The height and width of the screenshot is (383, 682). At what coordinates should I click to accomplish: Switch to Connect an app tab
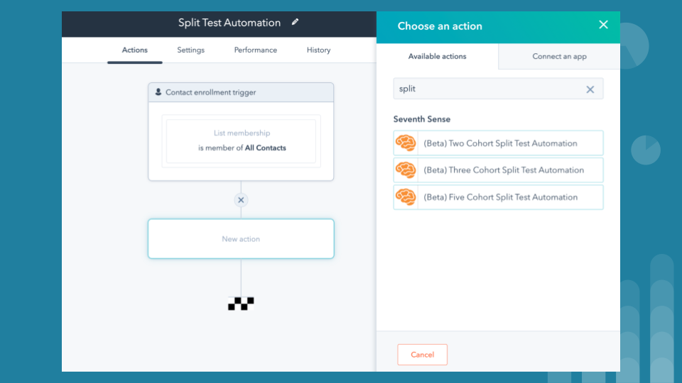(x=559, y=57)
